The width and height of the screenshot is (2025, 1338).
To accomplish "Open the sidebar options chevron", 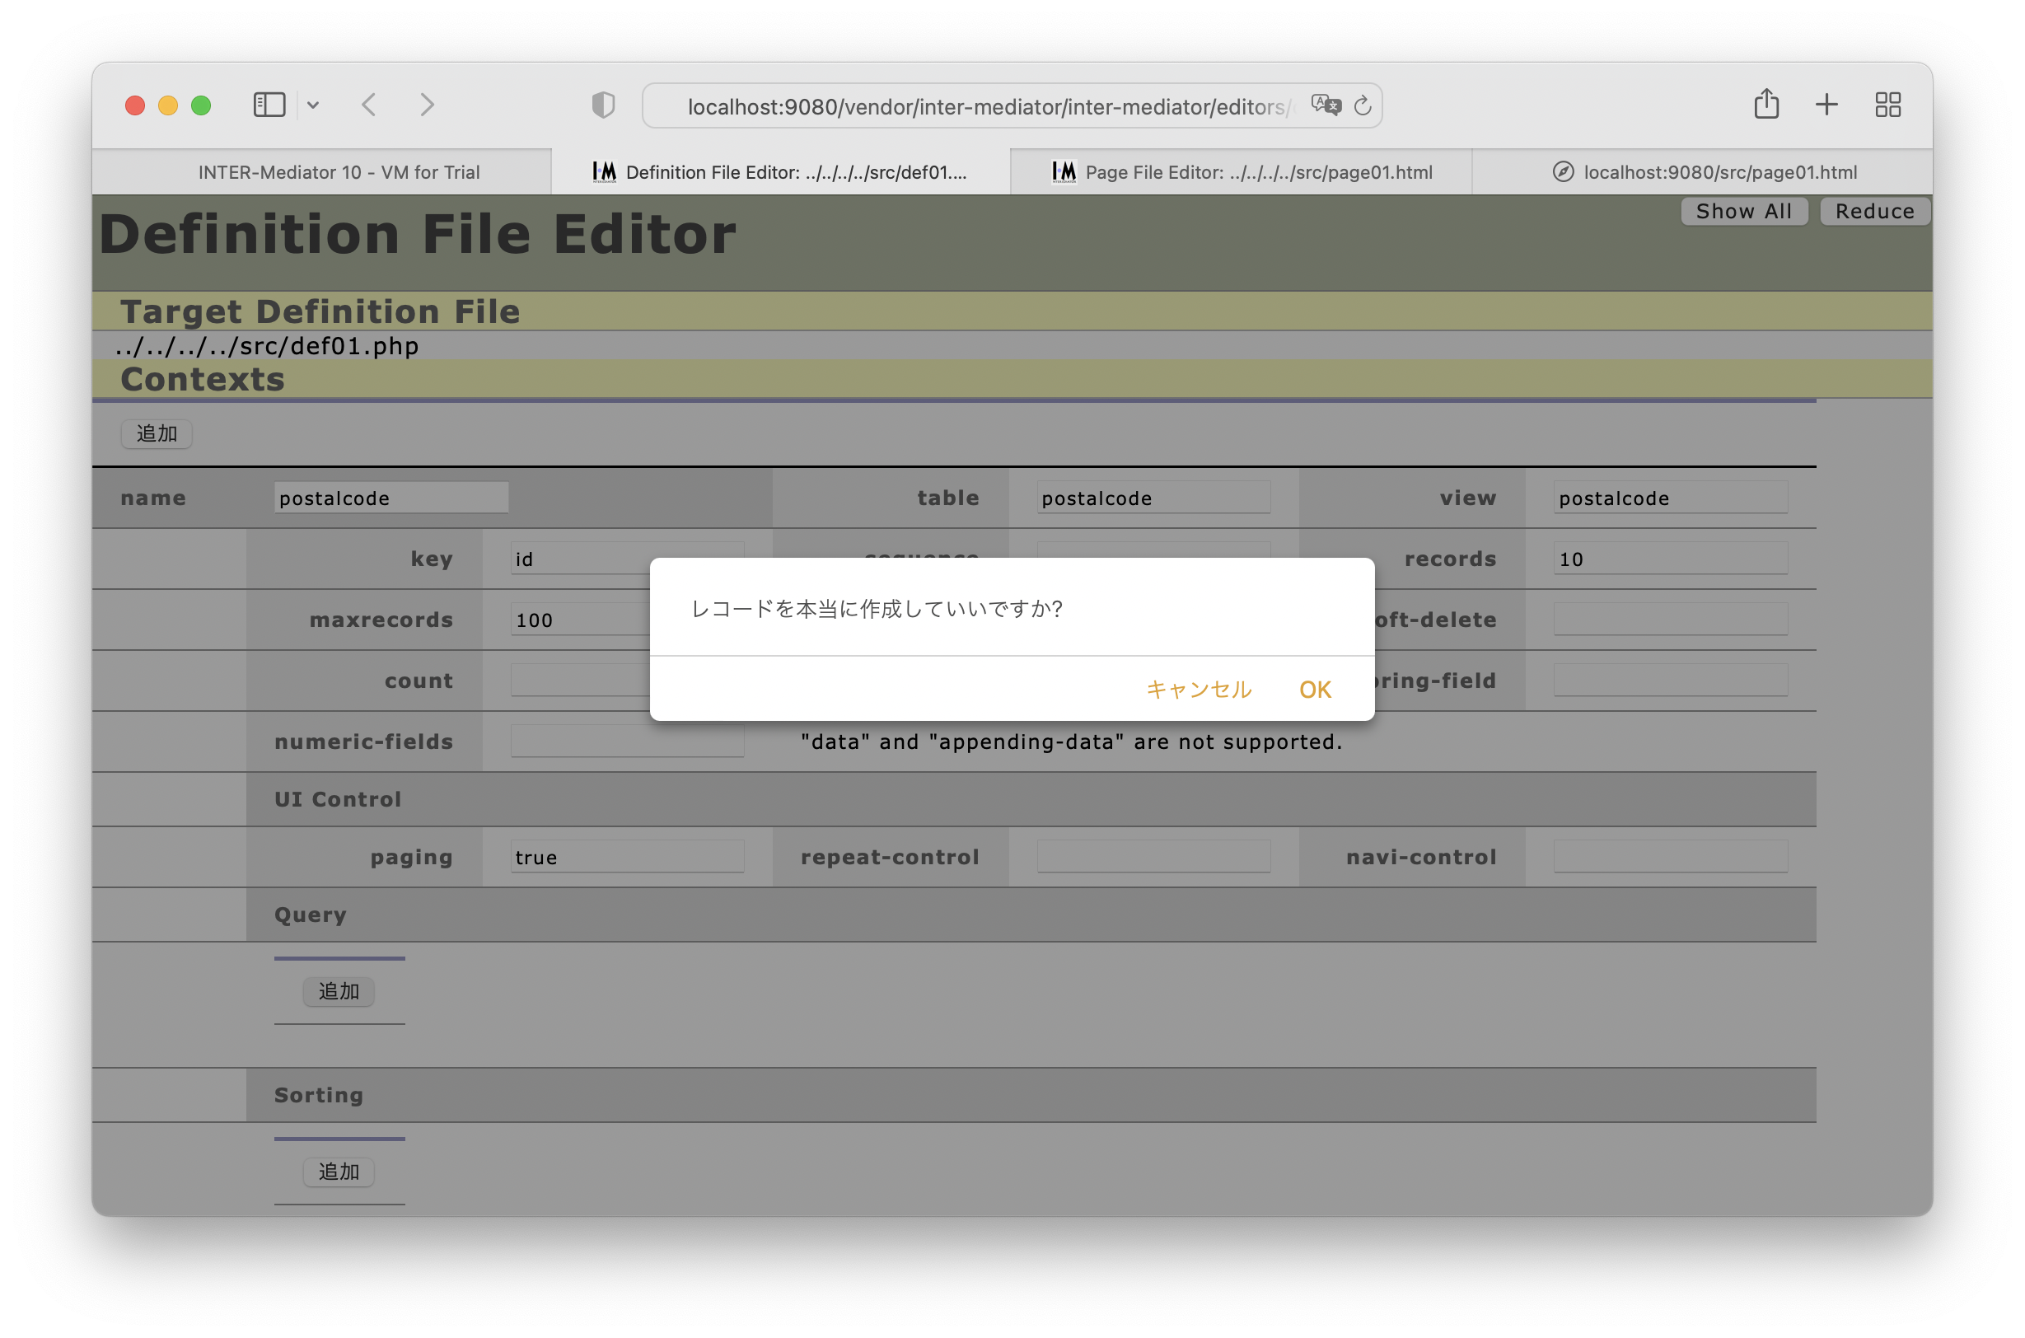I will click(313, 105).
